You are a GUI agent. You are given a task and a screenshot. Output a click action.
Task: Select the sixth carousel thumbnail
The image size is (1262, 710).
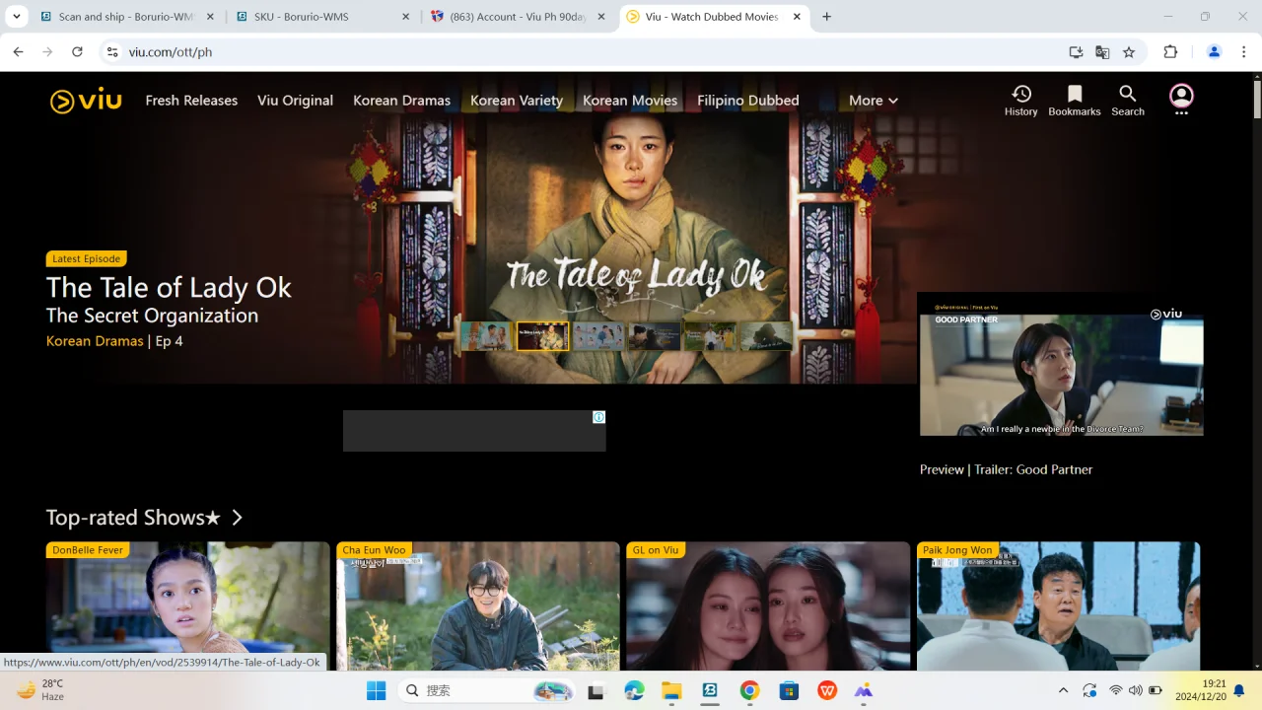tap(767, 336)
